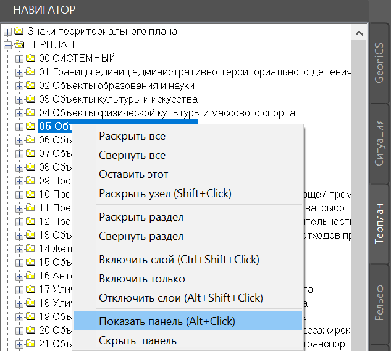Click folder icon of Знаки территориального плана
This screenshot has height=351, width=391.
tap(19, 32)
